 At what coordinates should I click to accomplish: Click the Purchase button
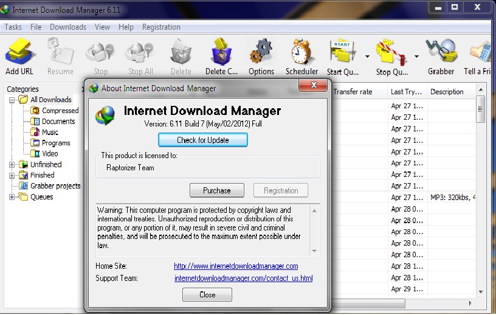(216, 190)
